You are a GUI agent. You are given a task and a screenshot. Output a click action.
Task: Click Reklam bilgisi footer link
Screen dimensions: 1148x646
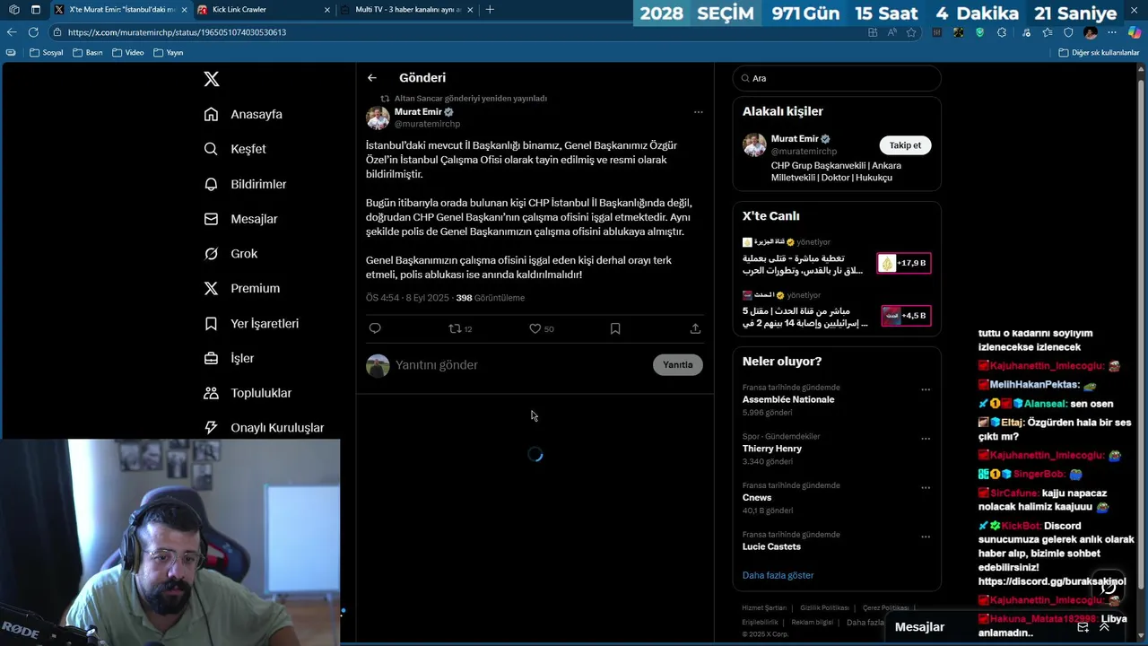(x=813, y=623)
